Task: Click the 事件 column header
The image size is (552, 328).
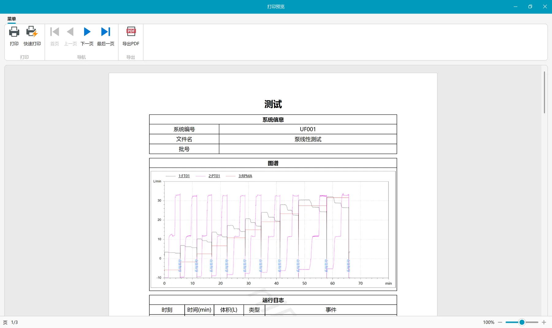Action: coord(331,310)
